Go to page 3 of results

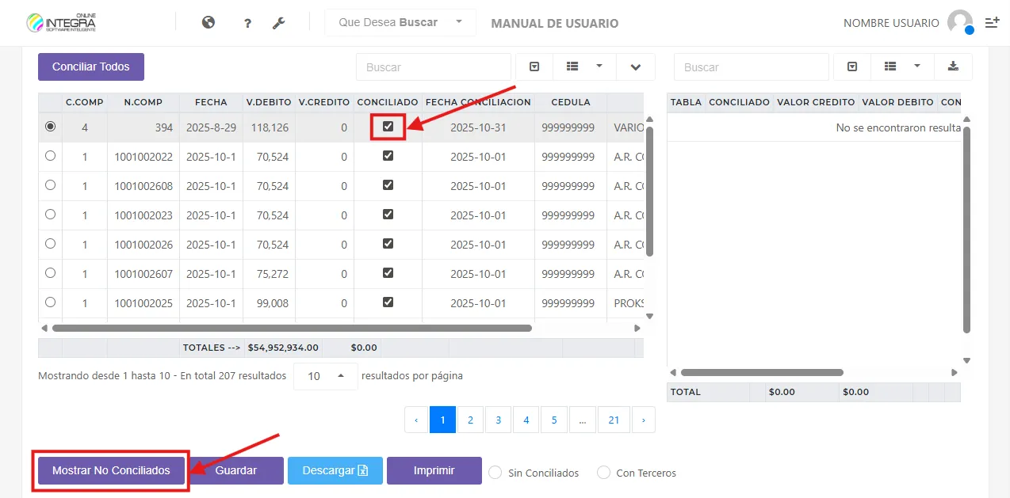pos(498,420)
